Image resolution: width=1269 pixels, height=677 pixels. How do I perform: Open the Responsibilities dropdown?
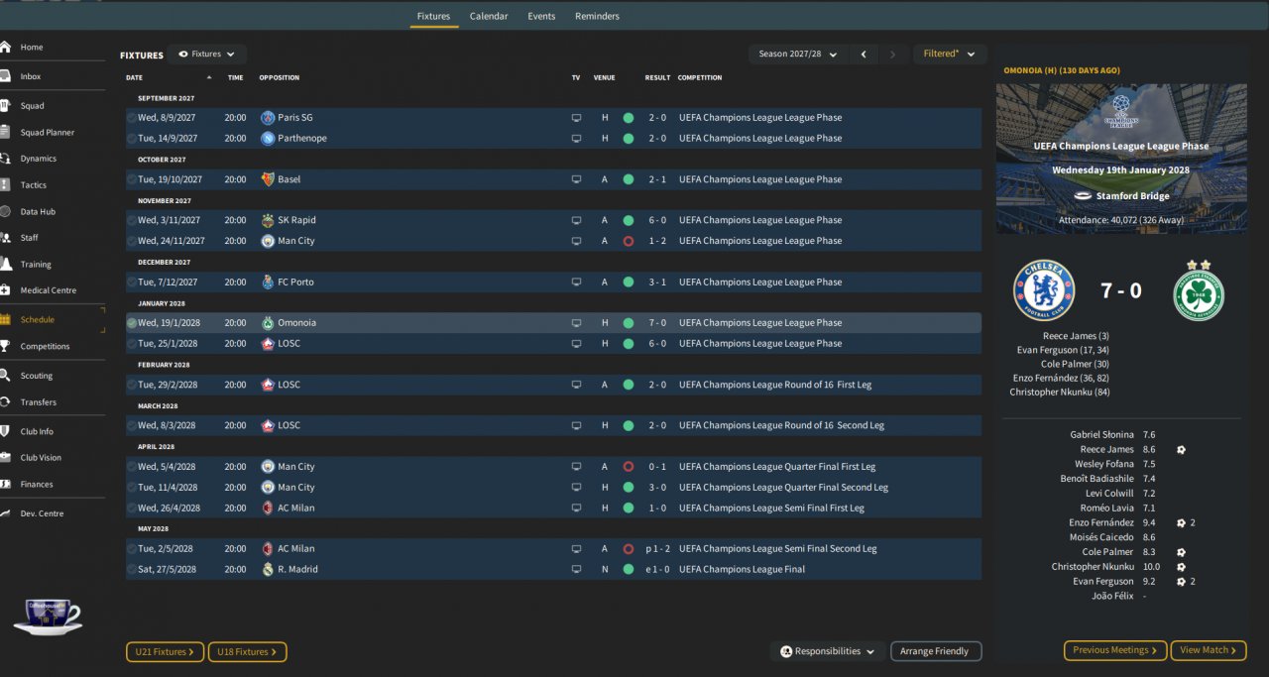click(x=827, y=651)
